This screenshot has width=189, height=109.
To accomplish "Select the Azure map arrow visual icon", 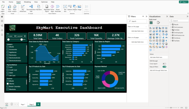I will pyautogui.click(x=163, y=37).
